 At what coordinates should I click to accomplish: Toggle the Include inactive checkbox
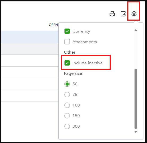coord(67,63)
